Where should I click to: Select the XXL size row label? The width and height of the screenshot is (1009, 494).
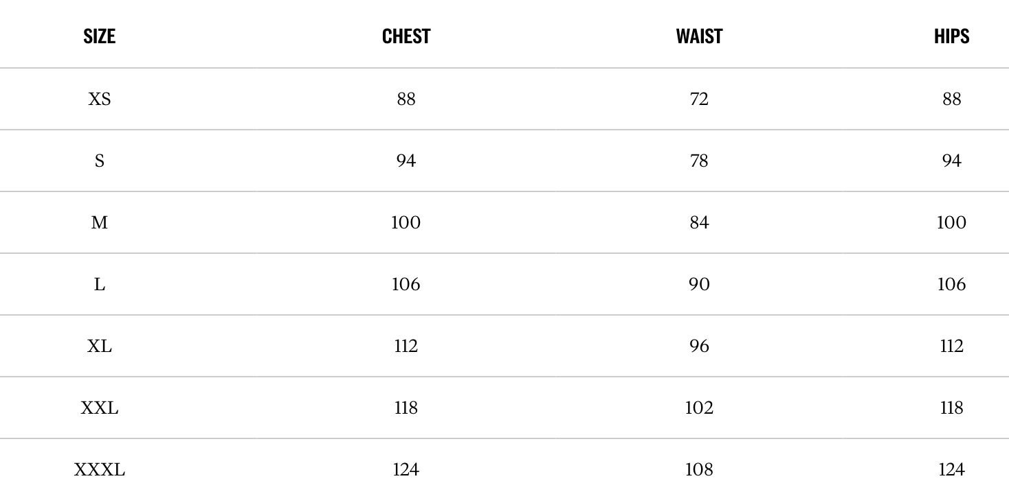pos(100,408)
